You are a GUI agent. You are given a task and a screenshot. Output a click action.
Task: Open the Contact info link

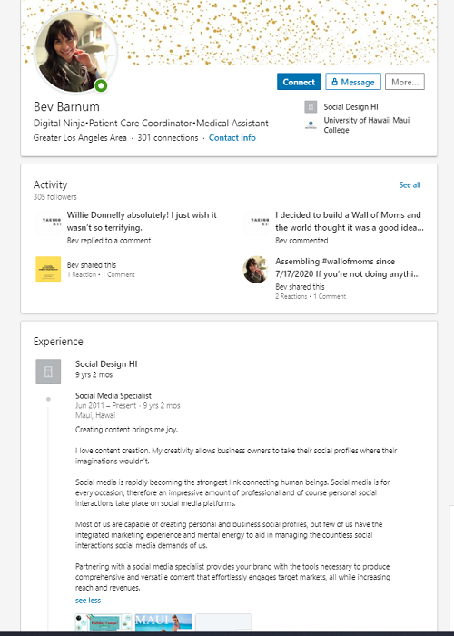tap(232, 138)
